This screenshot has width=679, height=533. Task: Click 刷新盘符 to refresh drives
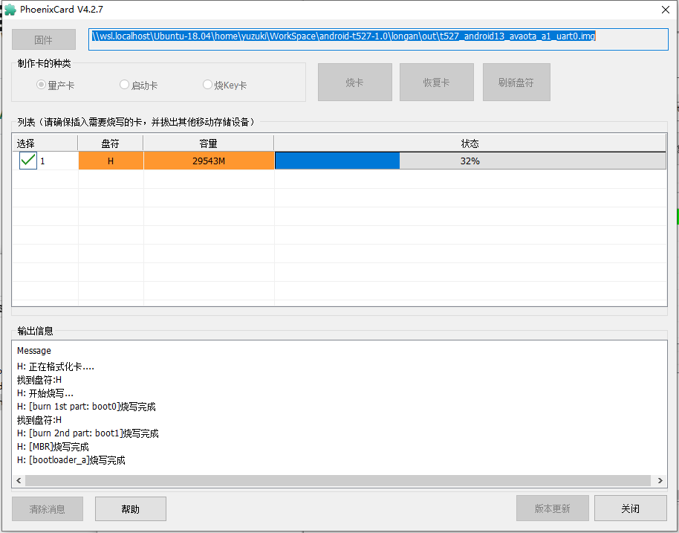(x=516, y=82)
